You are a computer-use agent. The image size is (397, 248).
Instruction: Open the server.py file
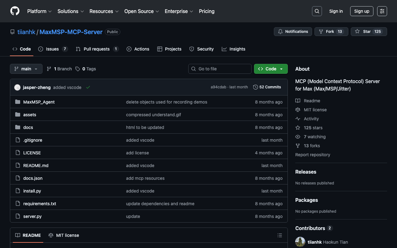(32, 216)
